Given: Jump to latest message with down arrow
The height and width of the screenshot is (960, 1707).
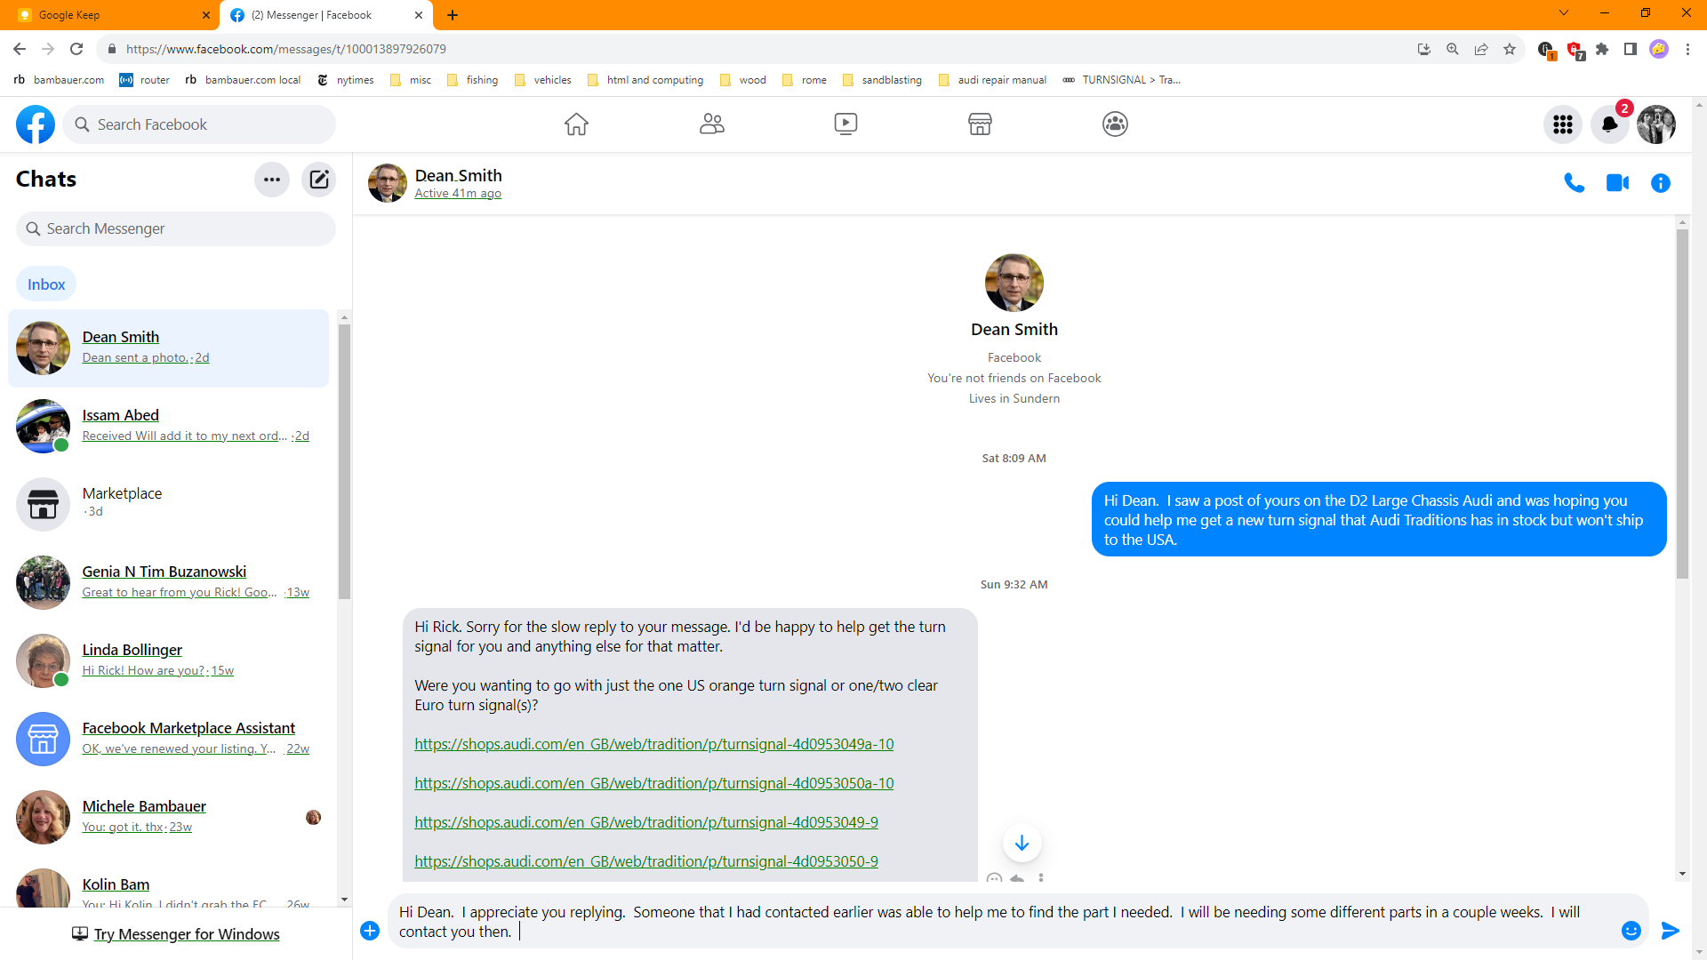Looking at the screenshot, I should point(1022,843).
